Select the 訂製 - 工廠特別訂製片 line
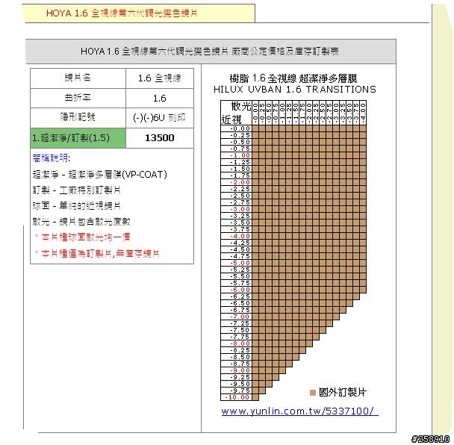Viewport: 454px width, 445px height. tap(76, 190)
